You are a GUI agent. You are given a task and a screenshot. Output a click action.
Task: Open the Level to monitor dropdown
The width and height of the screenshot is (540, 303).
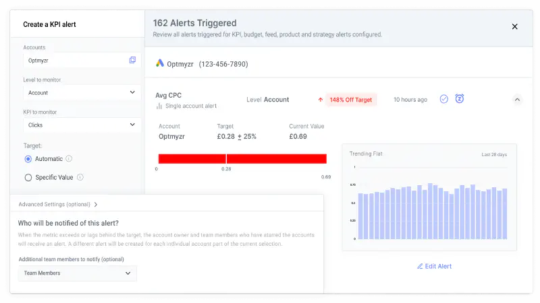[82, 93]
